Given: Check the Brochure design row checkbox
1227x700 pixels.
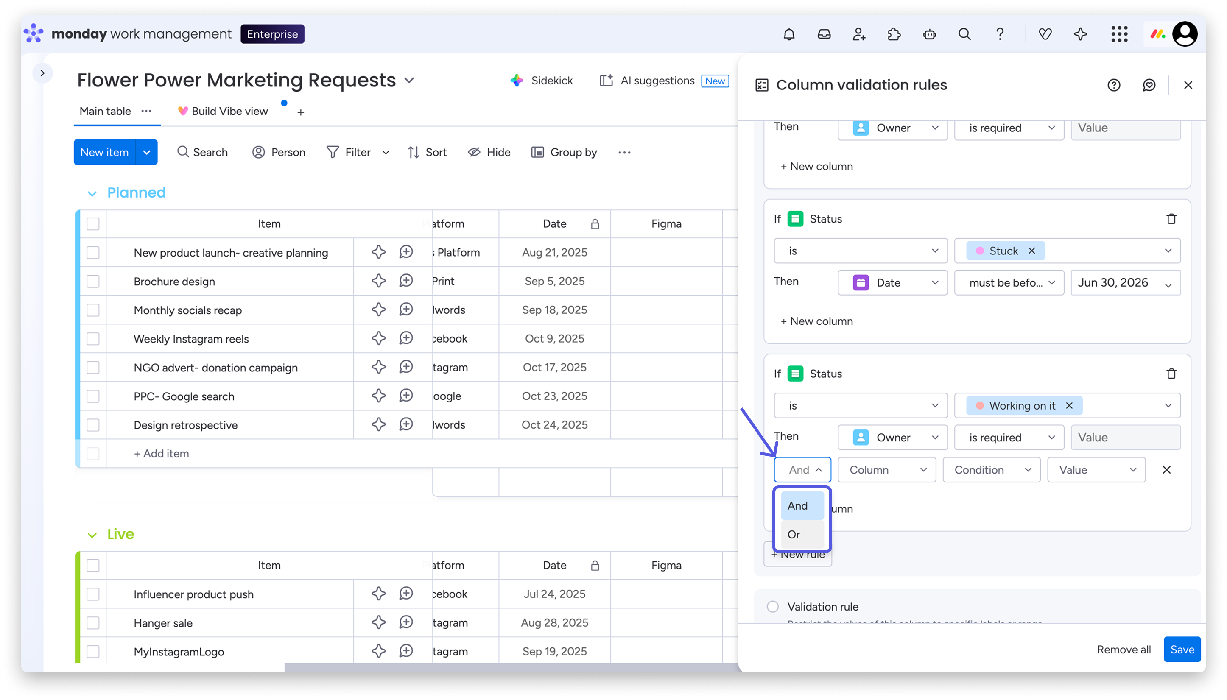Looking at the screenshot, I should [93, 281].
